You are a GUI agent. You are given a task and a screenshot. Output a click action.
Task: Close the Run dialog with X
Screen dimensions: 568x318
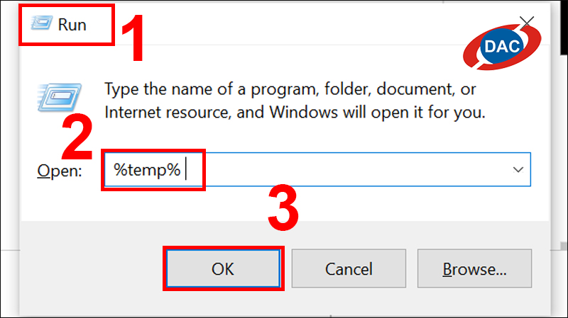[x=527, y=23]
